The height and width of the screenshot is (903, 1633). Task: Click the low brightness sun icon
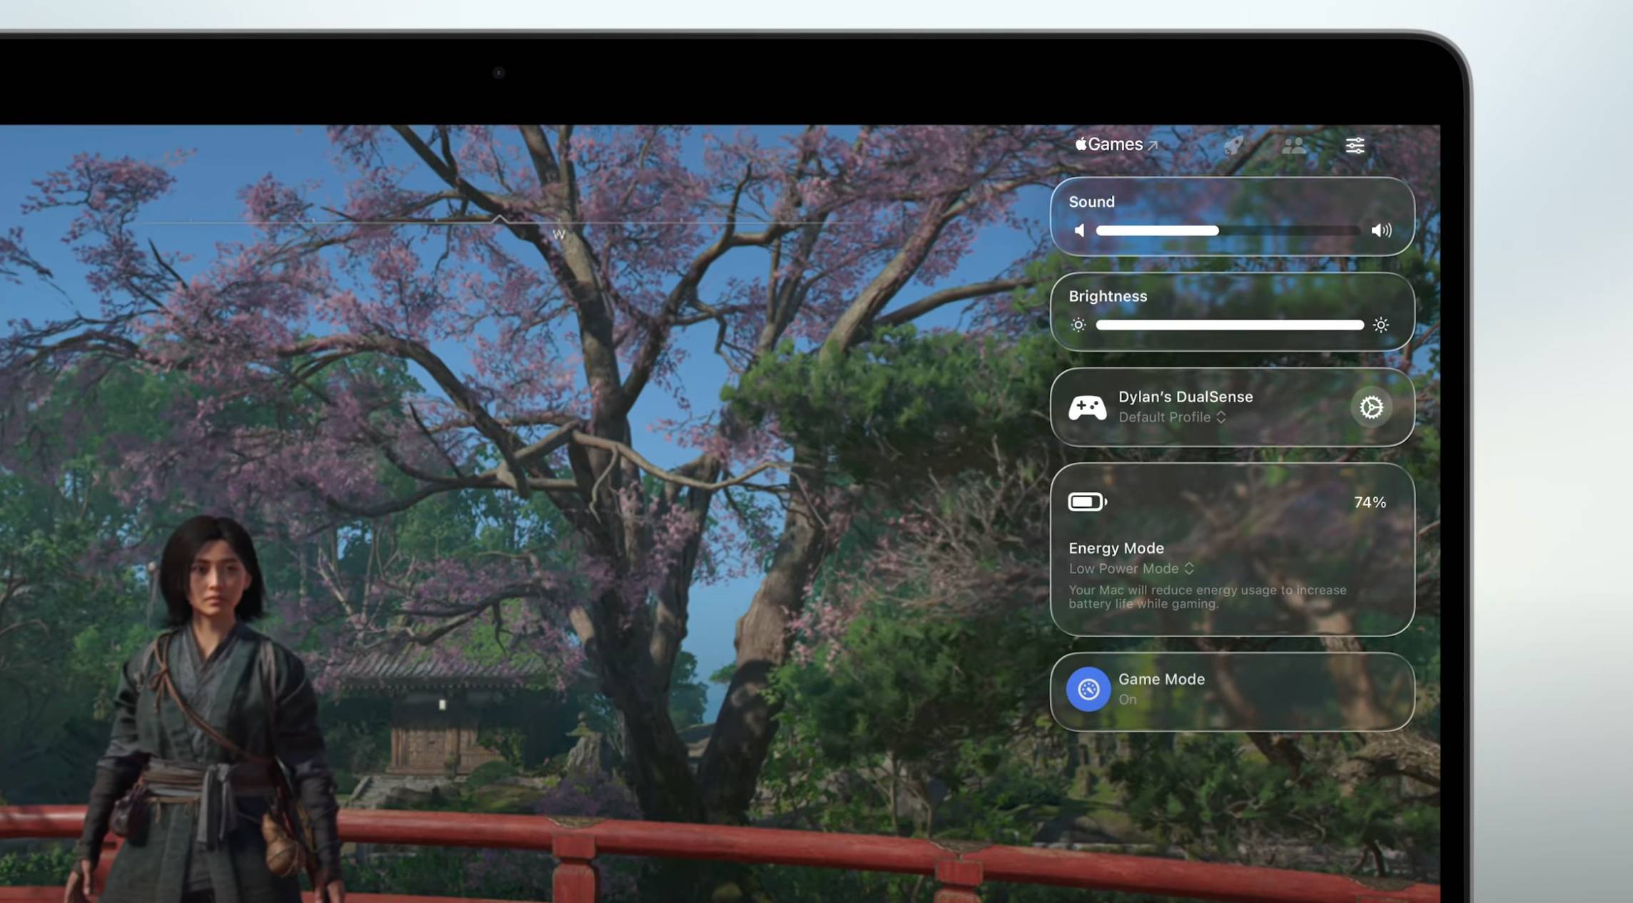coord(1078,325)
